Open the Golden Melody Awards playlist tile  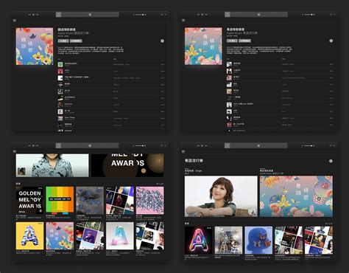(29, 200)
